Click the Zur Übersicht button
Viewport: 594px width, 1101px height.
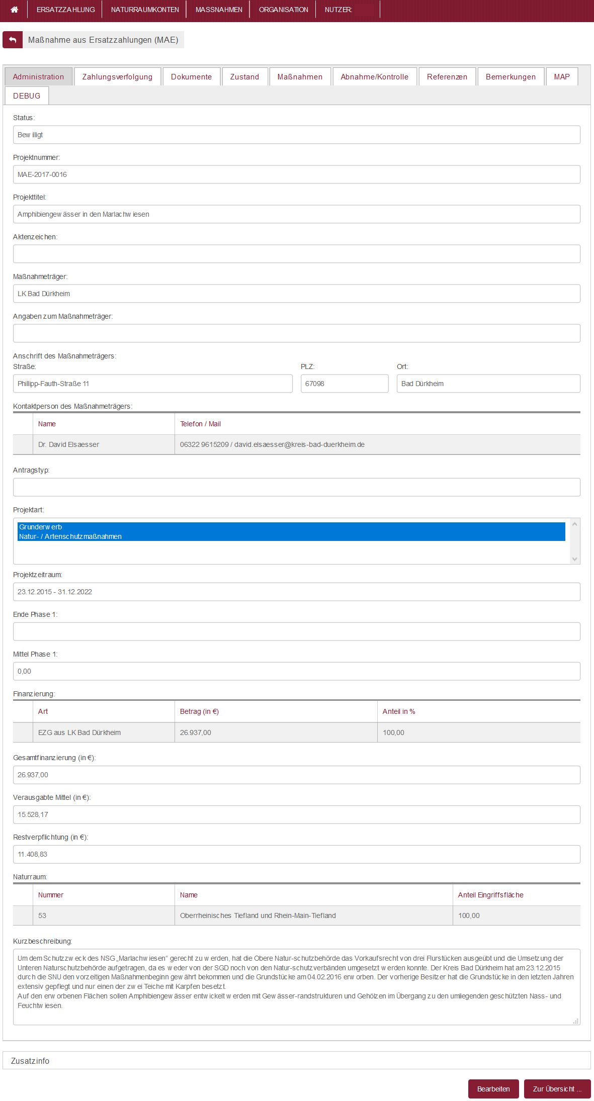(x=557, y=1089)
